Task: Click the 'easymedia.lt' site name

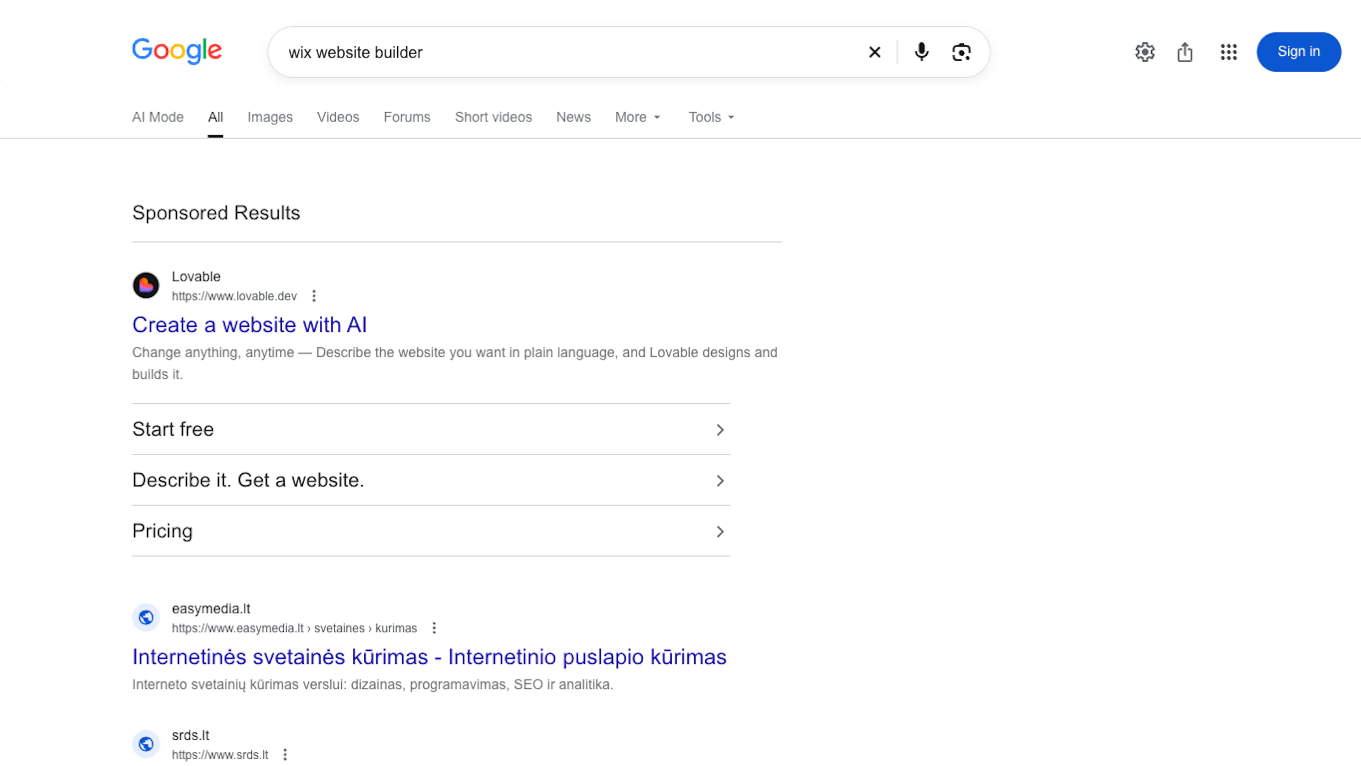Action: coord(211,609)
